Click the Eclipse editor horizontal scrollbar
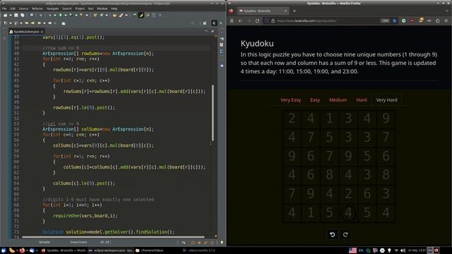This screenshot has height=254, width=452. (113, 237)
